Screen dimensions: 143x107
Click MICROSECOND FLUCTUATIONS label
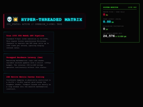(x=113, y=26)
